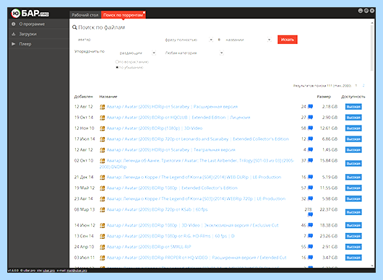Go to results page 2

point(363,86)
